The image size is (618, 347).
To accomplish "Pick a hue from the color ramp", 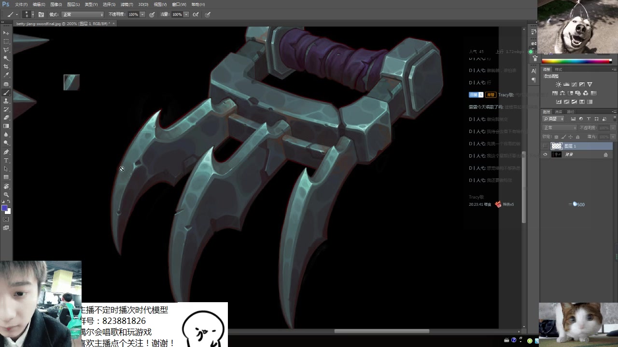I will point(576,61).
